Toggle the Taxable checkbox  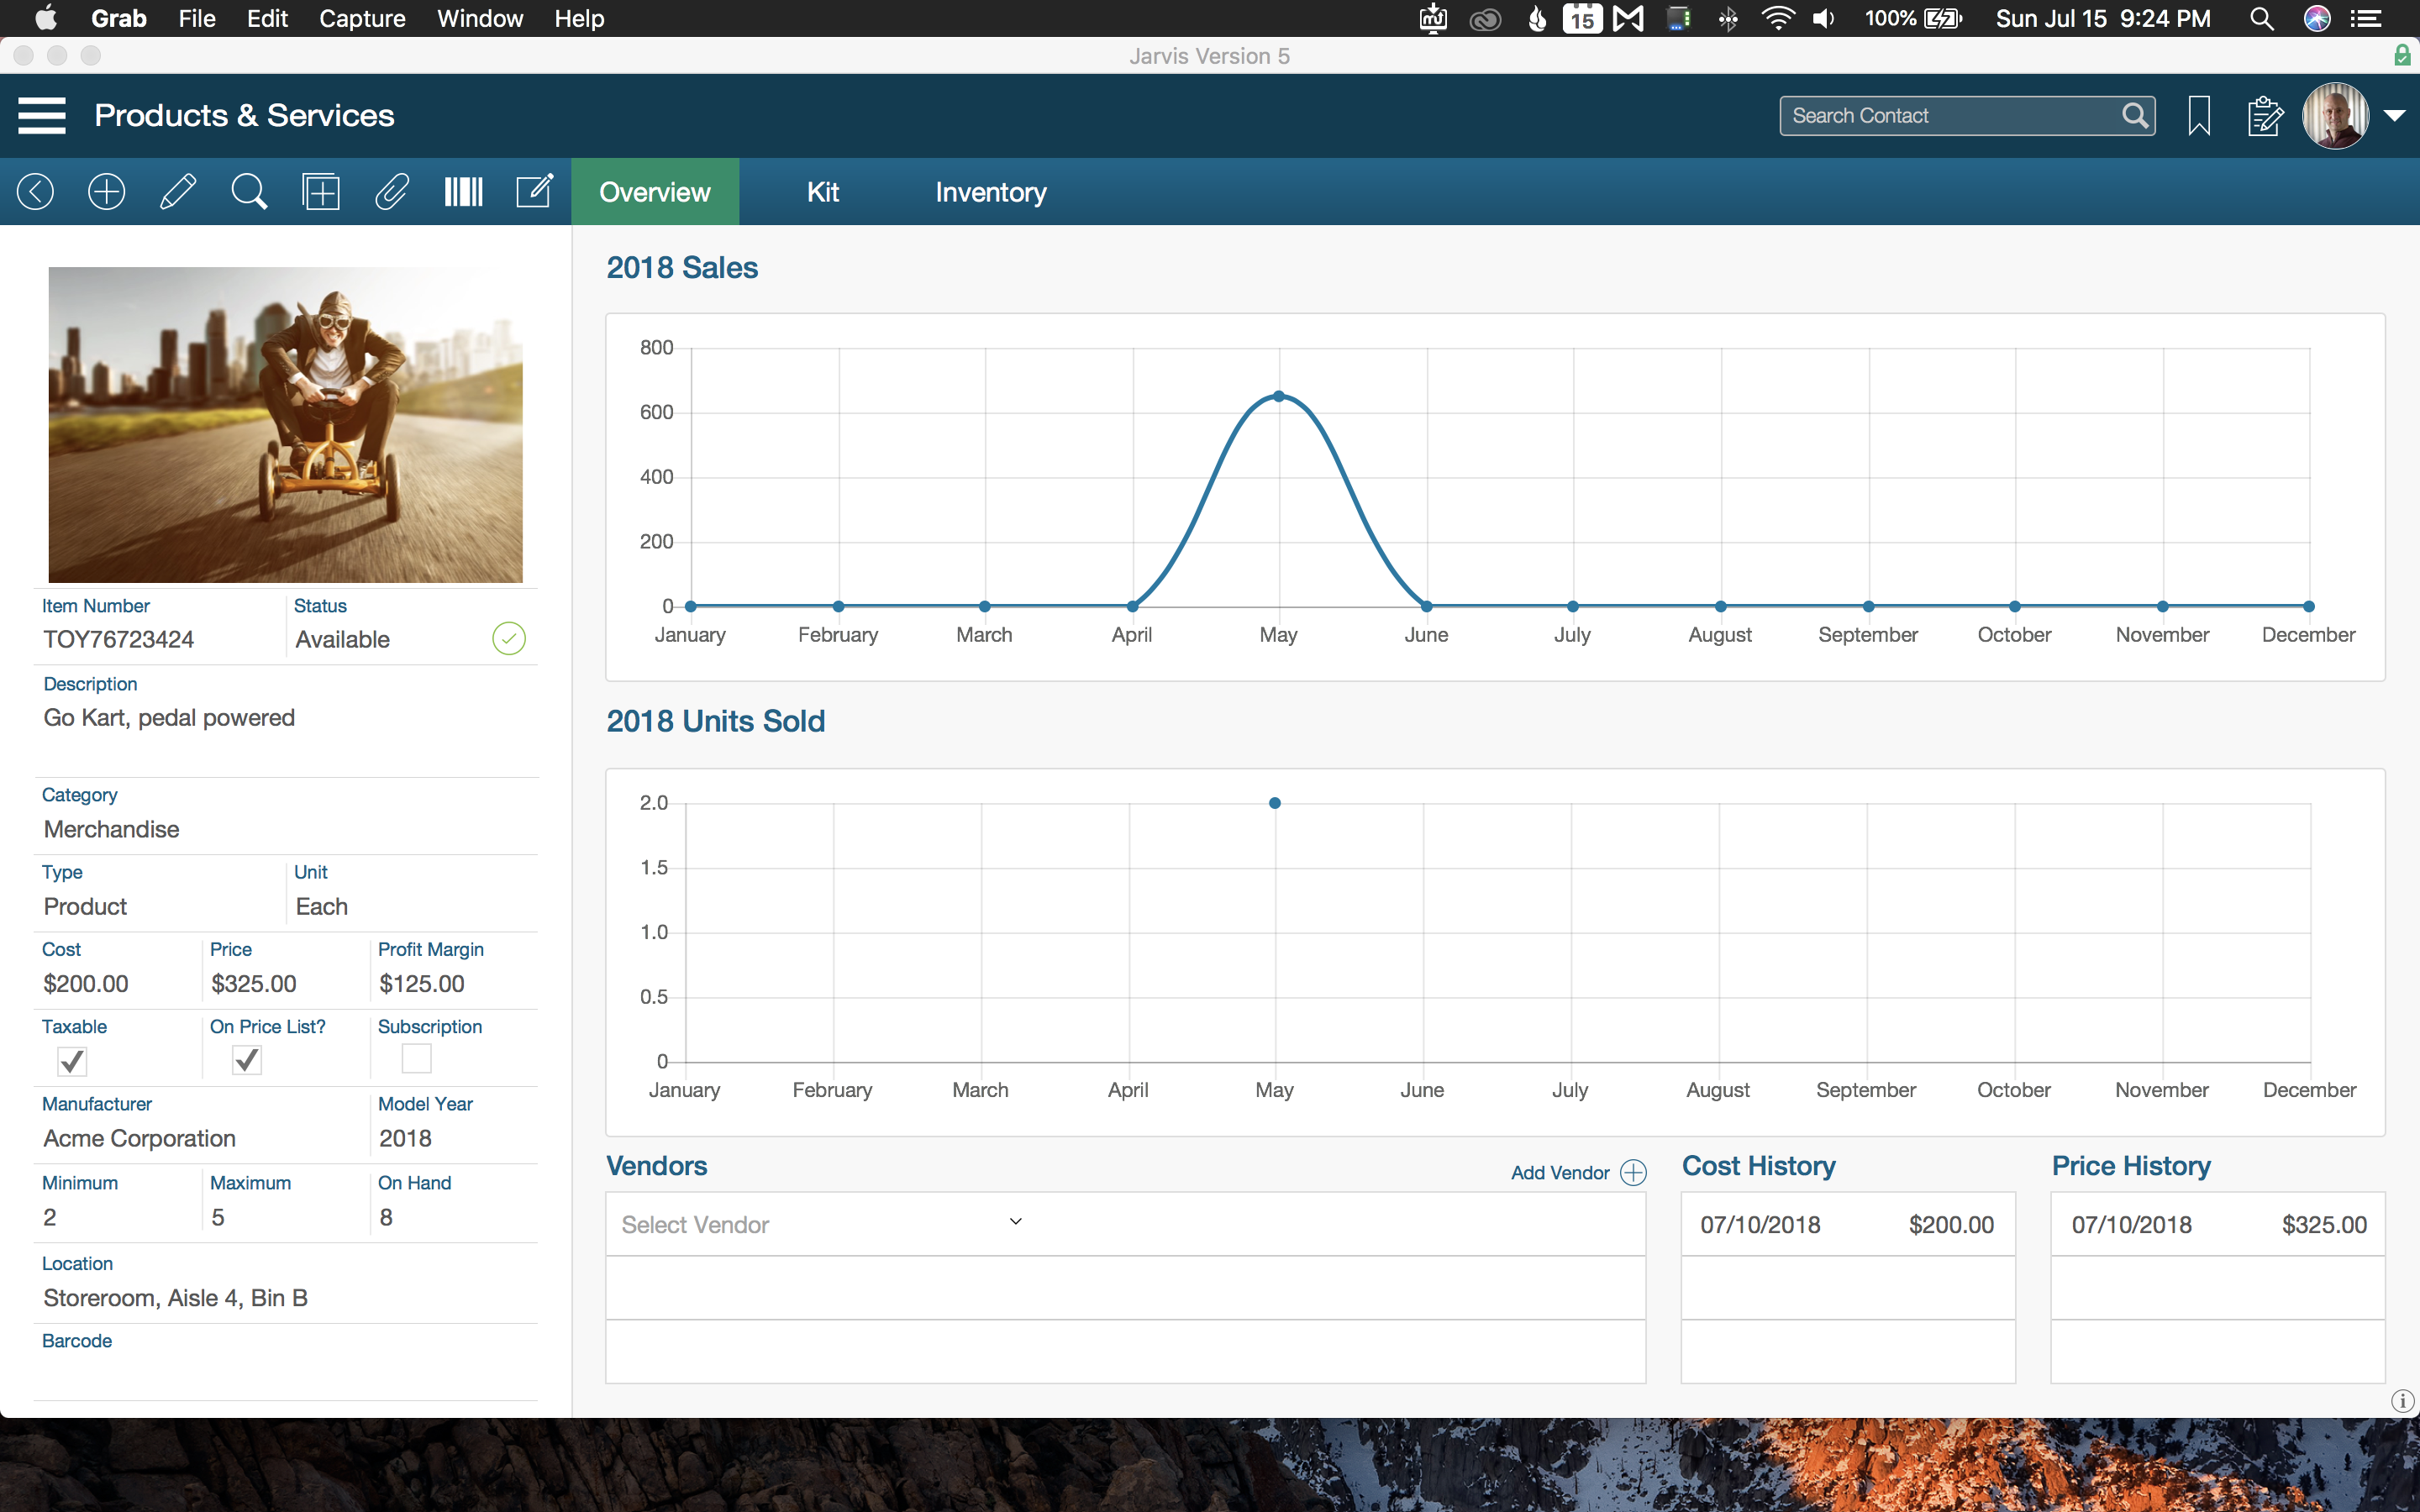(x=72, y=1060)
